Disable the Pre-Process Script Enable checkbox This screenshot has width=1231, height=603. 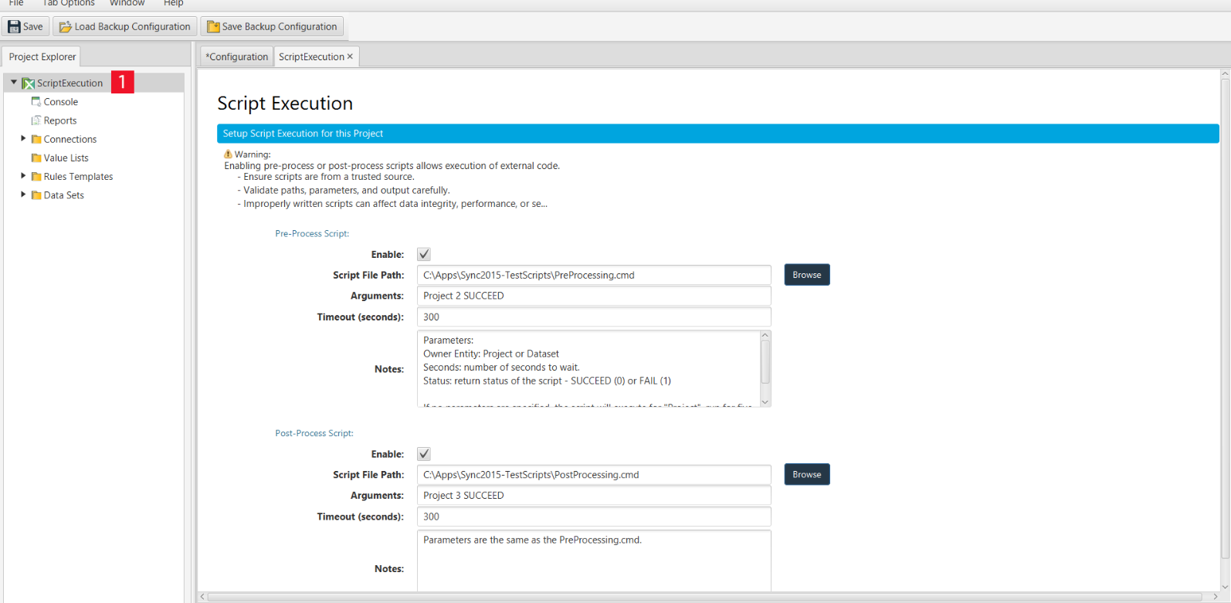coord(424,254)
